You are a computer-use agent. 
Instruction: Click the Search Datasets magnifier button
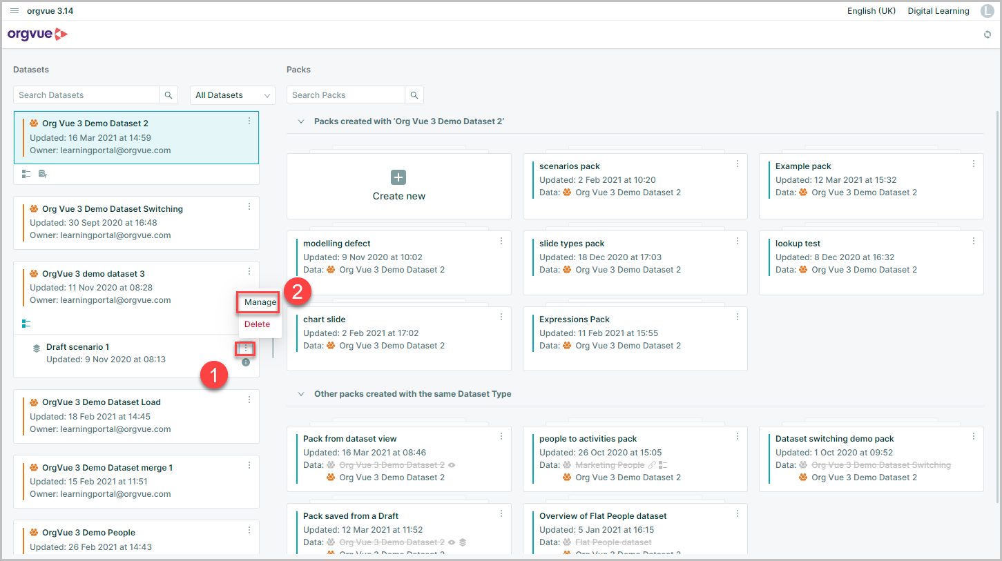pos(168,95)
